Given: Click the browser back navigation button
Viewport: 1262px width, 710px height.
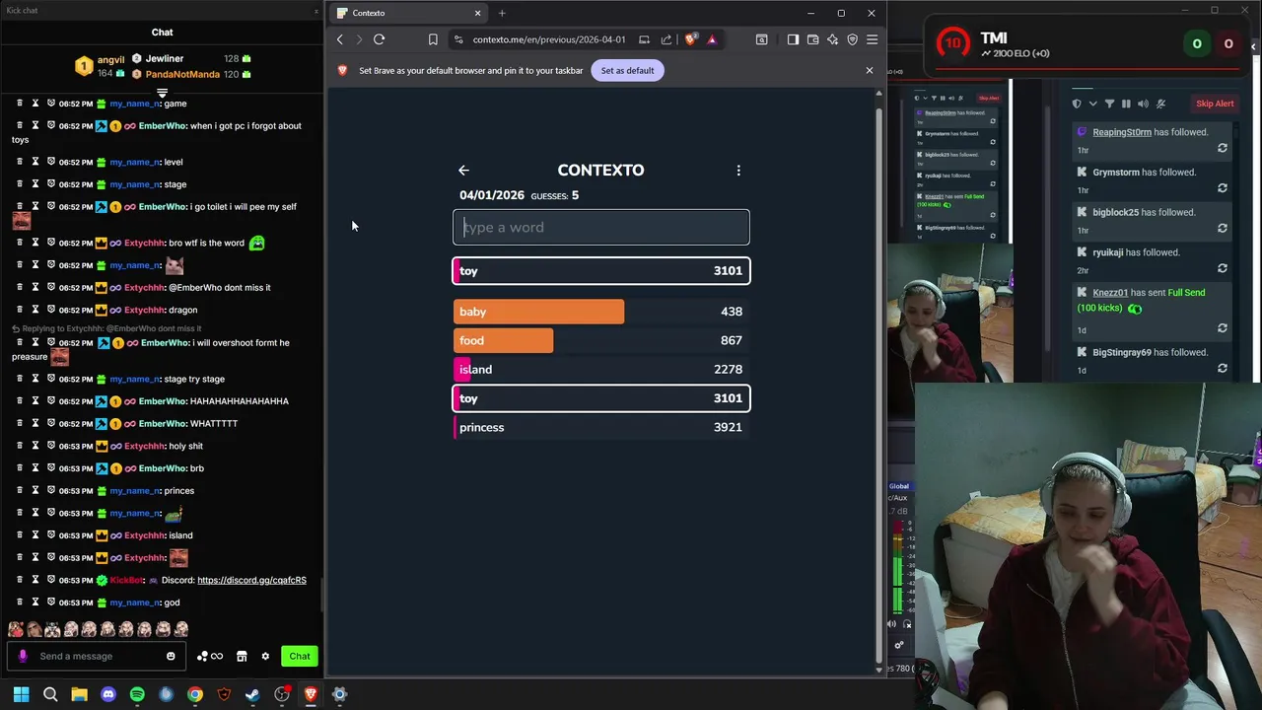Looking at the screenshot, I should (x=340, y=39).
